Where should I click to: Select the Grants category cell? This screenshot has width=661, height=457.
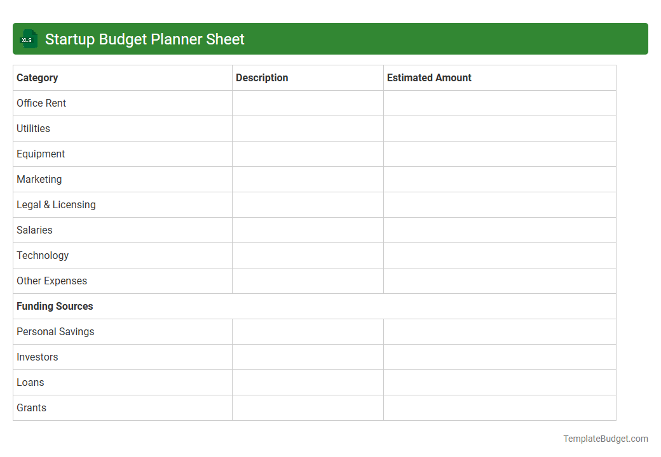pos(31,407)
